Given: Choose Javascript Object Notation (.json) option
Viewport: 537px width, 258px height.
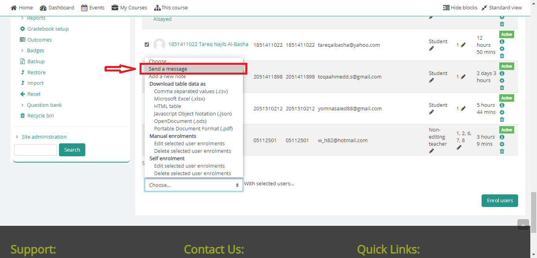Looking at the screenshot, I should click(x=194, y=113).
